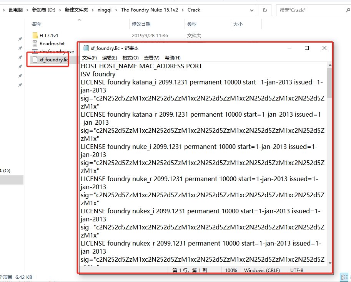The height and width of the screenshot is (282, 351).
Task: Open the FLT7.1v1 folder icon
Action: click(35, 35)
